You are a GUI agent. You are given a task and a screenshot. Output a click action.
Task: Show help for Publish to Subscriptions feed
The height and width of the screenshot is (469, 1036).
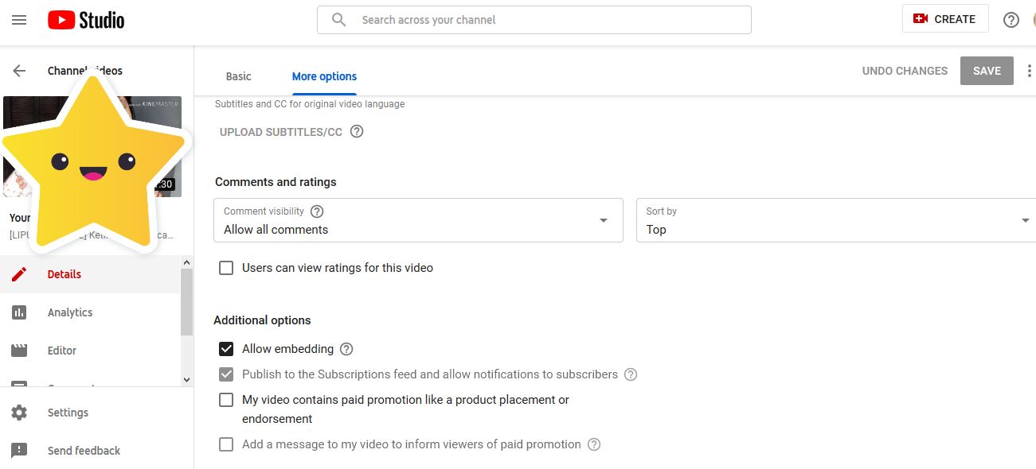[x=631, y=374]
